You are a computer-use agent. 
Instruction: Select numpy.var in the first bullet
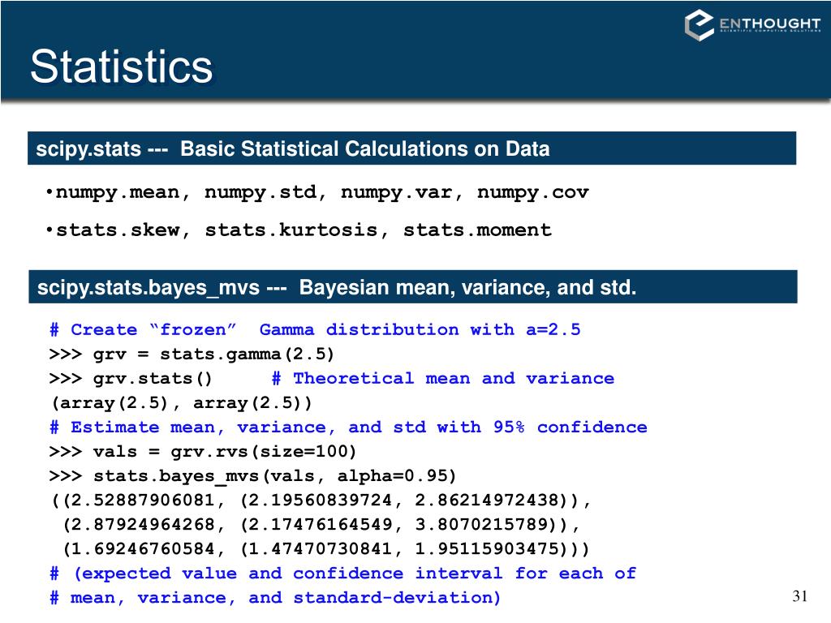396,191
